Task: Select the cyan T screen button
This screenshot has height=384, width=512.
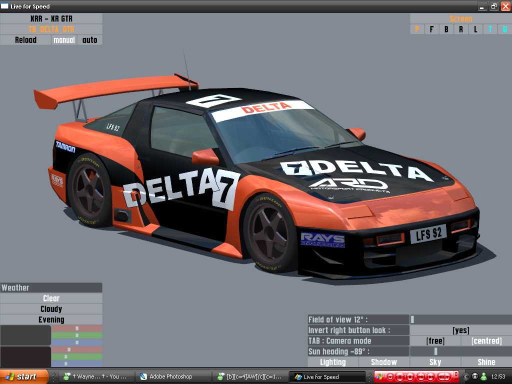Action: click(490, 29)
